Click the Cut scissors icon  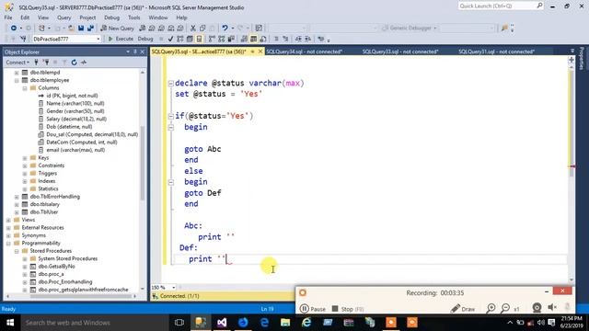click(x=193, y=29)
